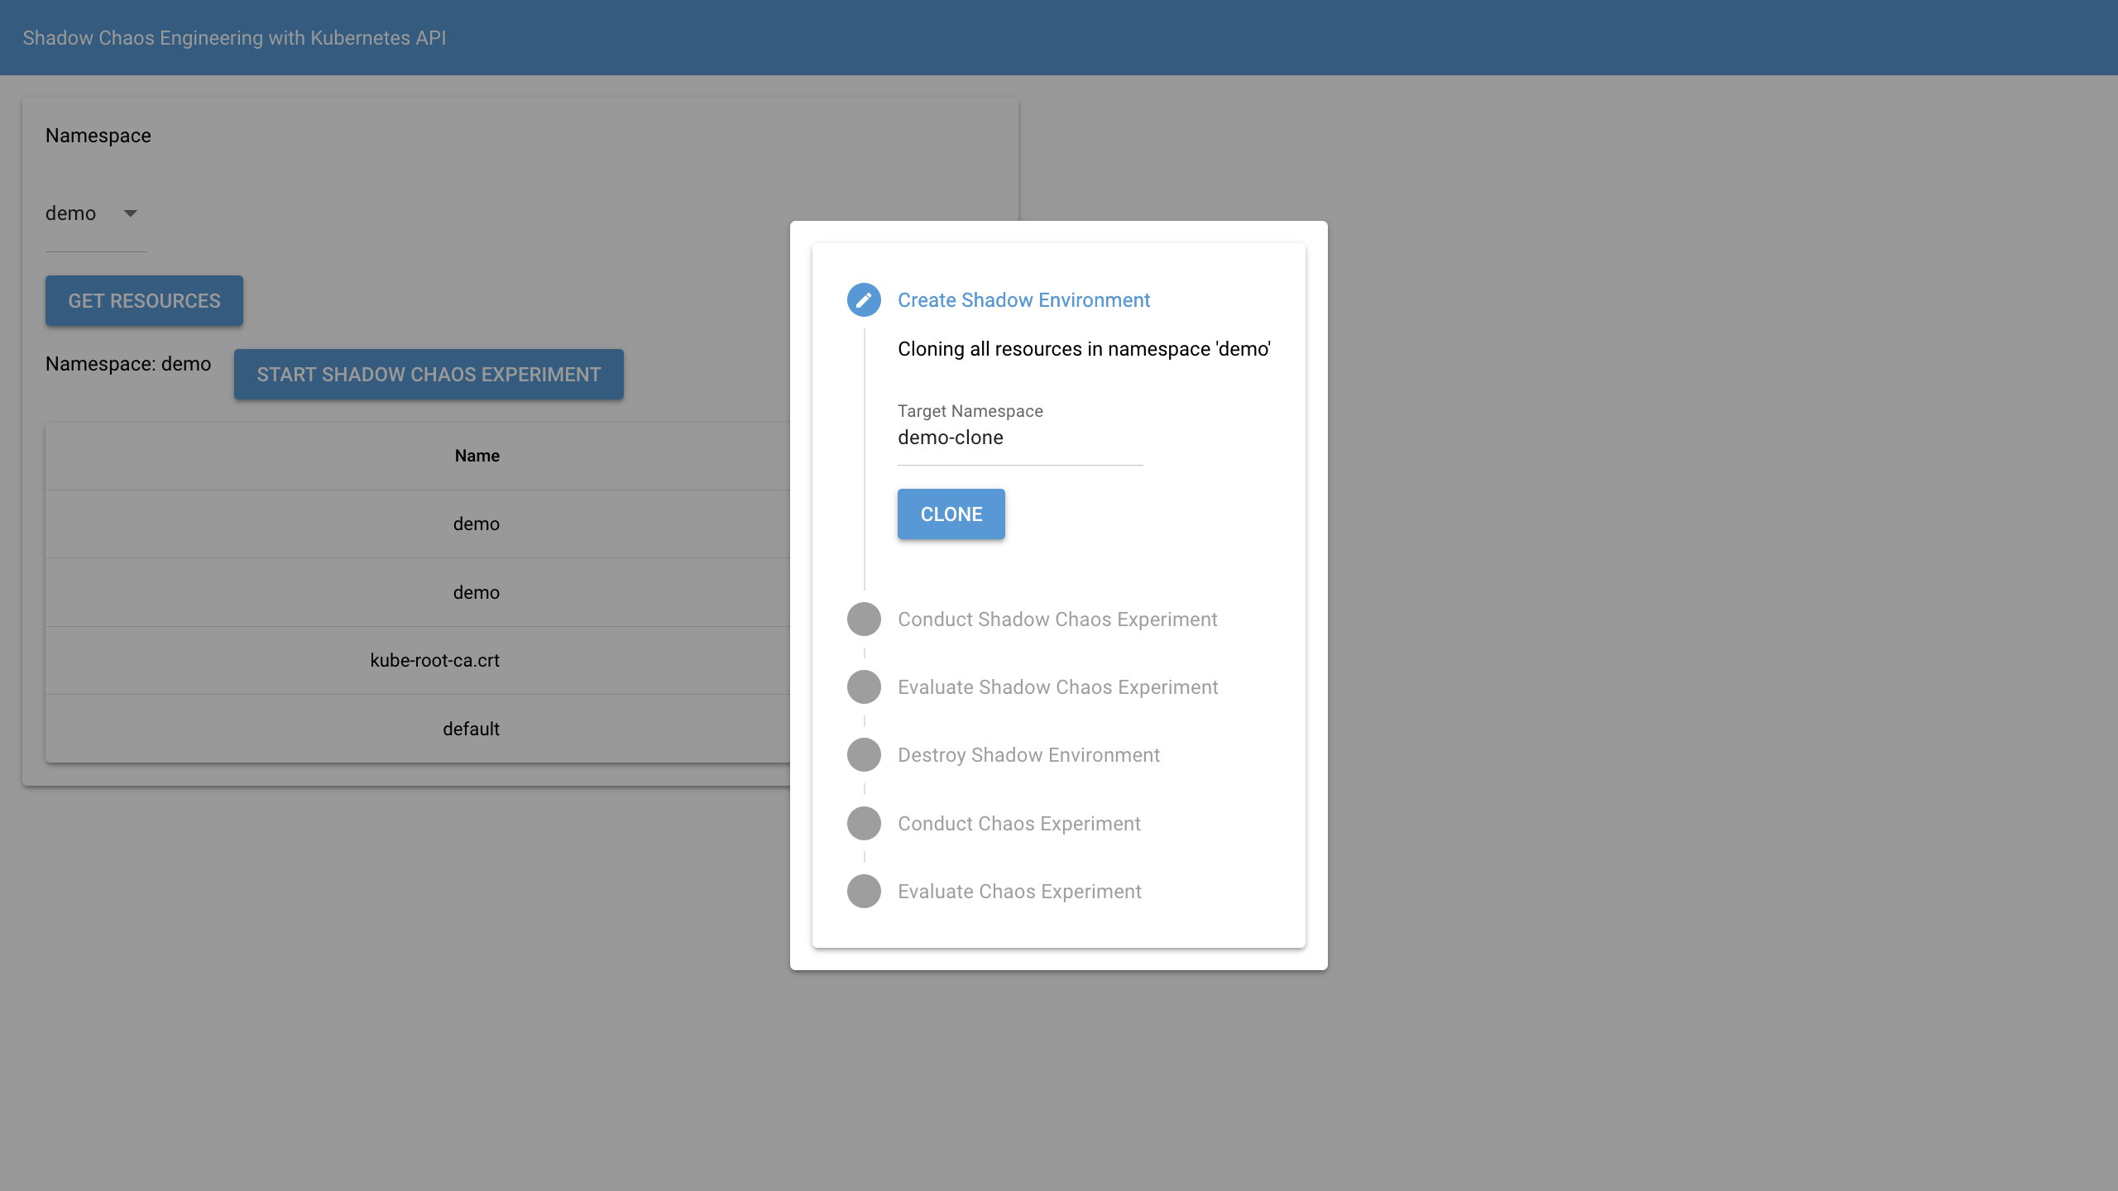Click the first demo row in table
The height and width of the screenshot is (1191, 2118).
tap(476, 524)
